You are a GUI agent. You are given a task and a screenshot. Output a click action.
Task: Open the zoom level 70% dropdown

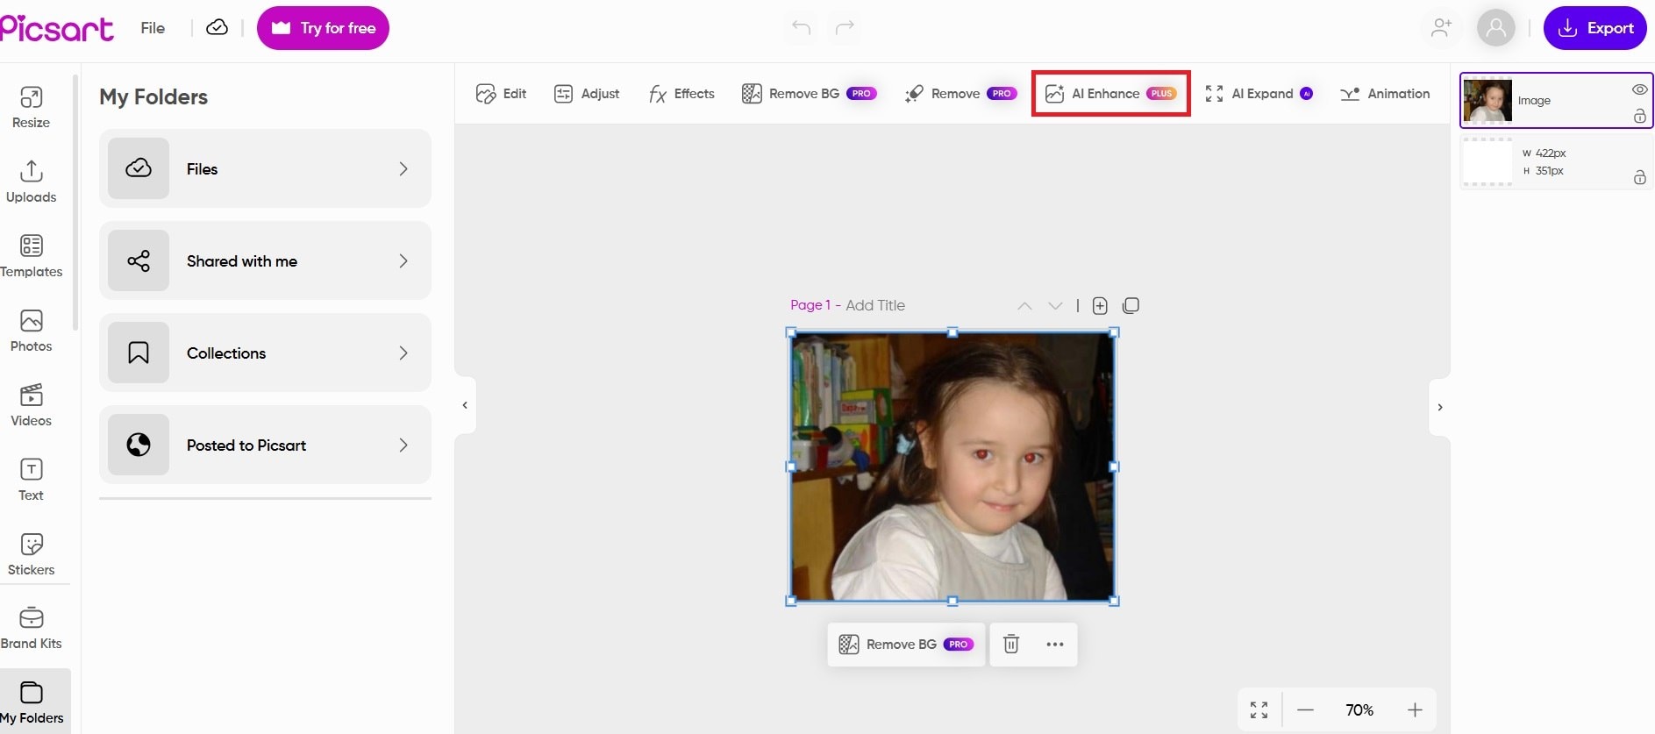(1359, 710)
